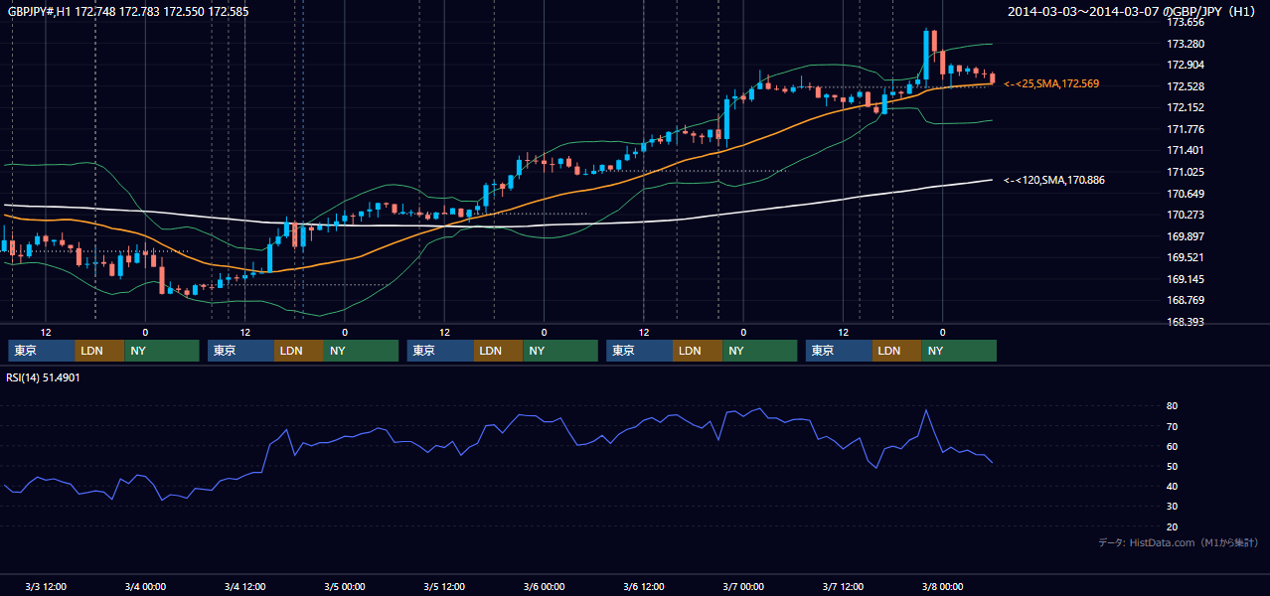The image size is (1270, 596).
Task: Pick the March 5 NY session block
Action: coord(561,351)
